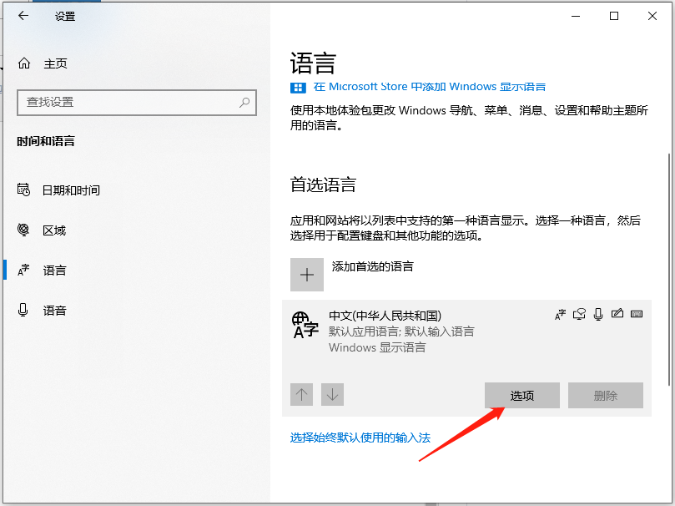Click the microphone icon beside 语音
This screenshot has width=675, height=506.
21,311
